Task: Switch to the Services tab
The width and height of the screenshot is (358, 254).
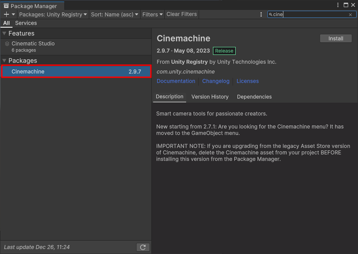Action: pyautogui.click(x=26, y=23)
